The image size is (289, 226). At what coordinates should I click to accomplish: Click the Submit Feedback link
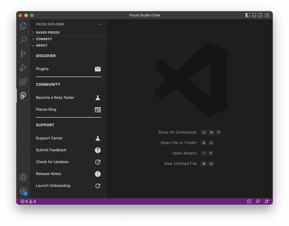(51, 150)
